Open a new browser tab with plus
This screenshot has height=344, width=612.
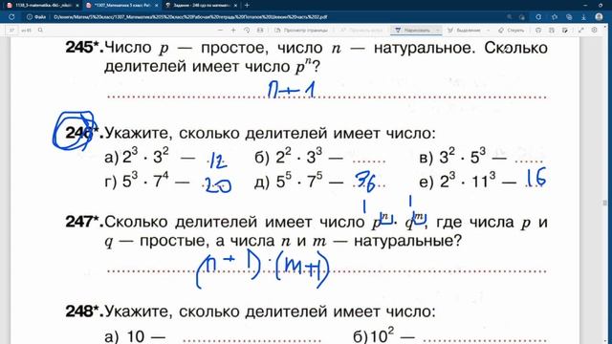247,6
